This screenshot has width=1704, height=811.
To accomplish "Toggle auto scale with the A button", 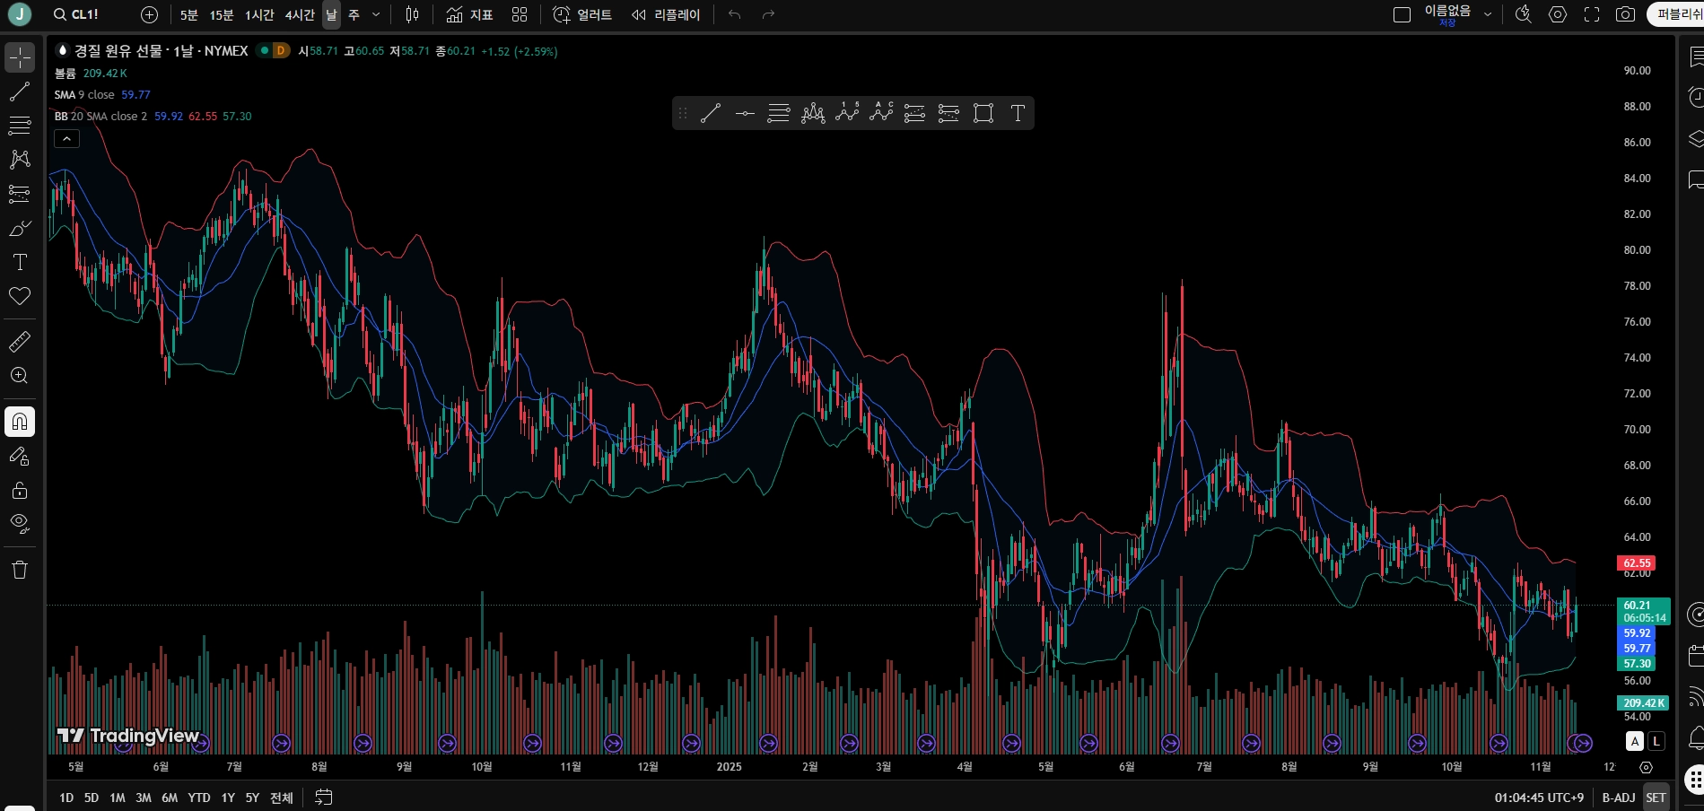I will (x=1635, y=741).
